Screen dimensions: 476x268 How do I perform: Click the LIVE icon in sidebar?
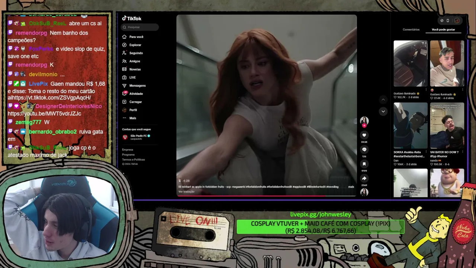coord(125,77)
